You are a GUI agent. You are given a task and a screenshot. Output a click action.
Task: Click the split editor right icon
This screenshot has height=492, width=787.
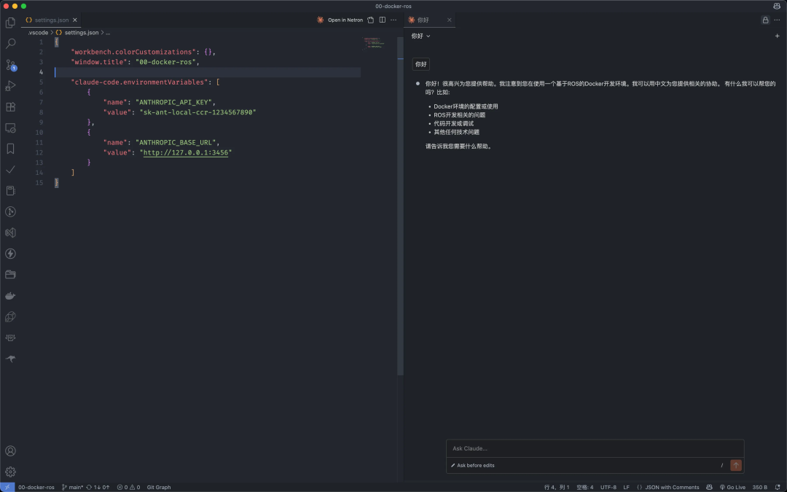[x=383, y=20]
